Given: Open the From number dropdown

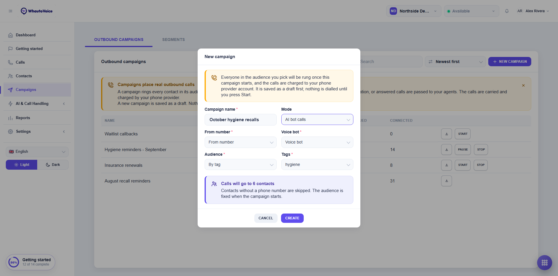Looking at the screenshot, I should [241, 142].
